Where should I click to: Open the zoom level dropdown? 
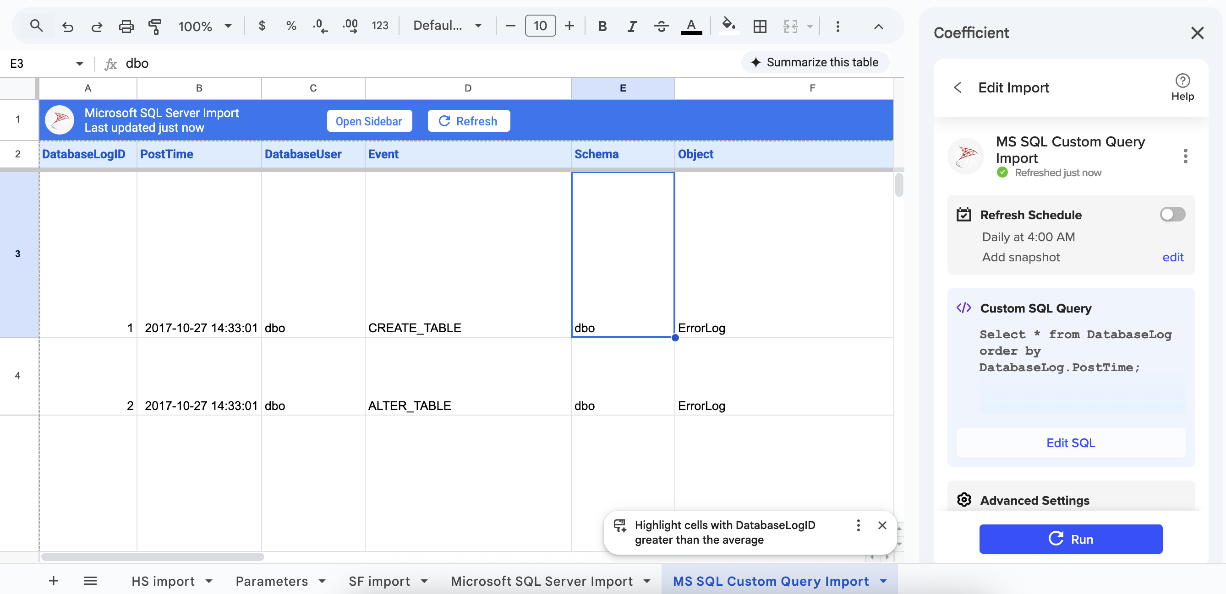click(x=205, y=26)
